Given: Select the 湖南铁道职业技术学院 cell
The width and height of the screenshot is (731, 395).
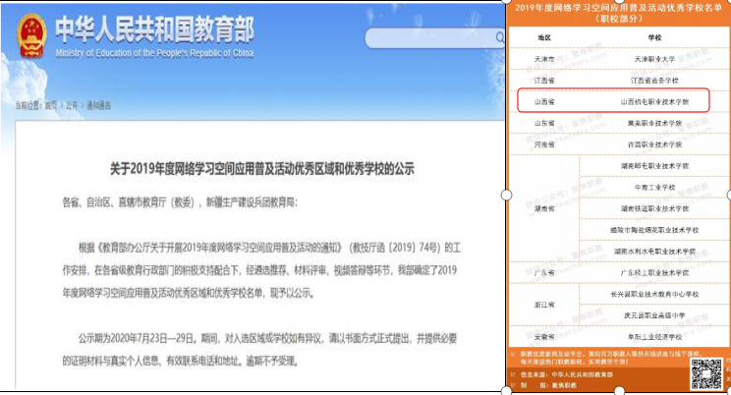Looking at the screenshot, I should pos(654,208).
